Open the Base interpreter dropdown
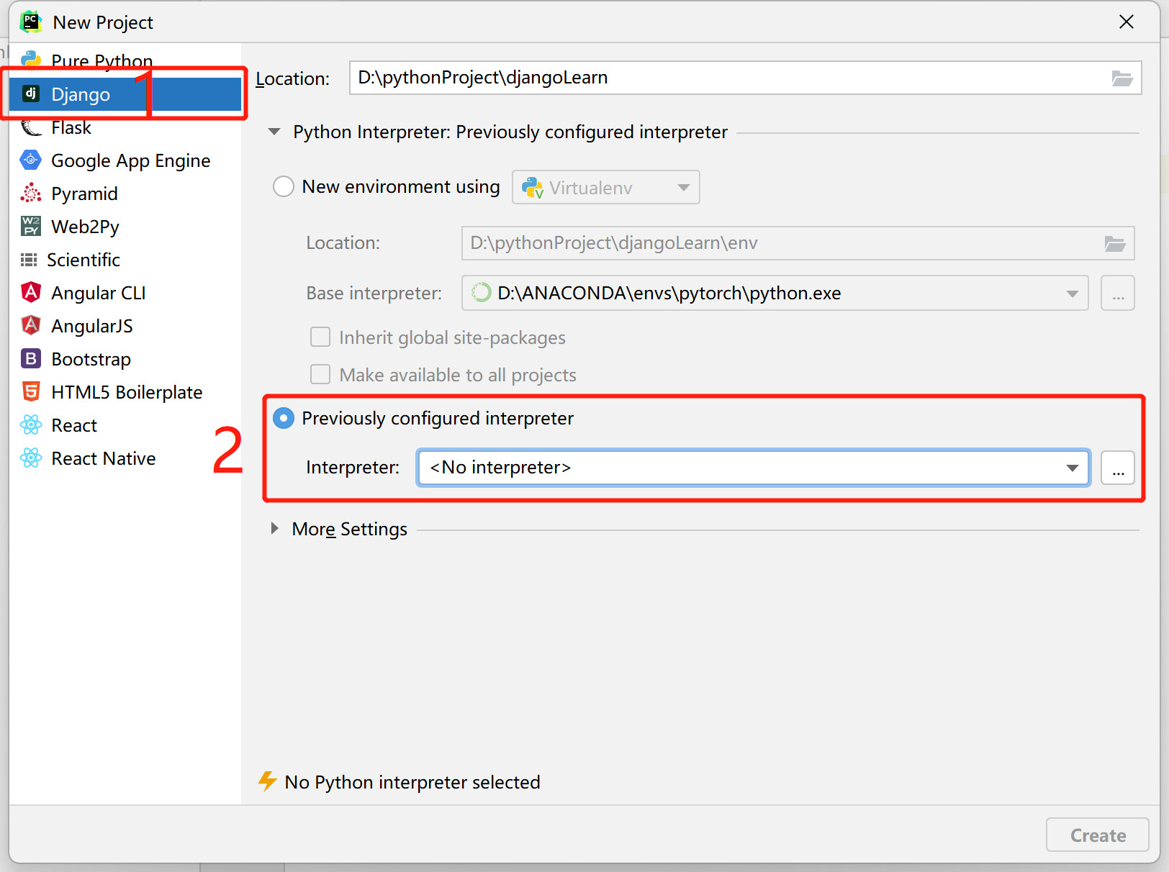1169x872 pixels. [775, 293]
